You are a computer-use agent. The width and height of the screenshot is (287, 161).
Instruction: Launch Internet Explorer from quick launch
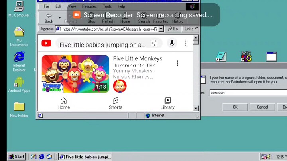tap(41, 157)
